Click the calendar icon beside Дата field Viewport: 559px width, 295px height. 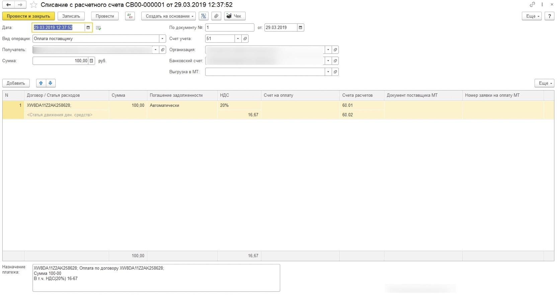[x=88, y=27]
